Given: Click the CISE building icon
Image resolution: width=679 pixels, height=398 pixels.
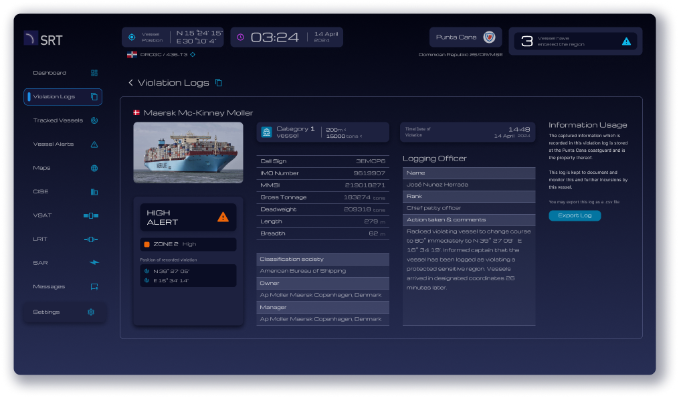Looking at the screenshot, I should (x=94, y=192).
